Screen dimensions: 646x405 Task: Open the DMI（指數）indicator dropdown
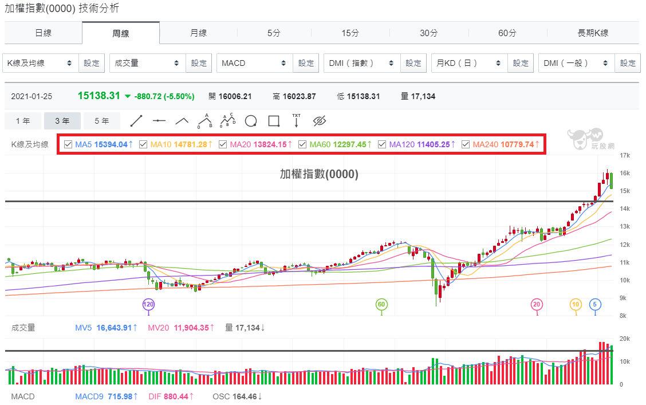click(362, 63)
